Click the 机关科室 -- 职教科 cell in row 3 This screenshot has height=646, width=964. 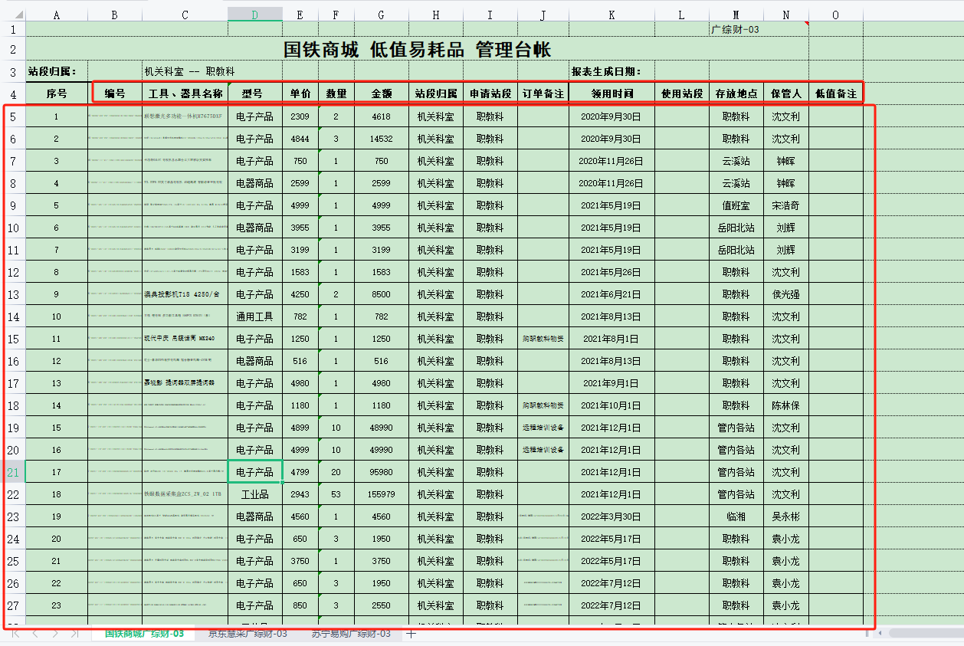pyautogui.click(x=189, y=72)
